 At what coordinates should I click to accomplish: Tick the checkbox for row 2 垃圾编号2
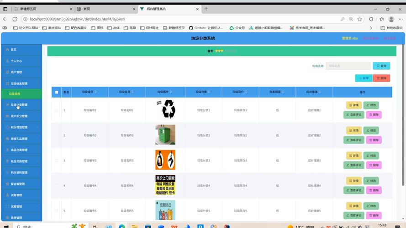[x=56, y=135]
